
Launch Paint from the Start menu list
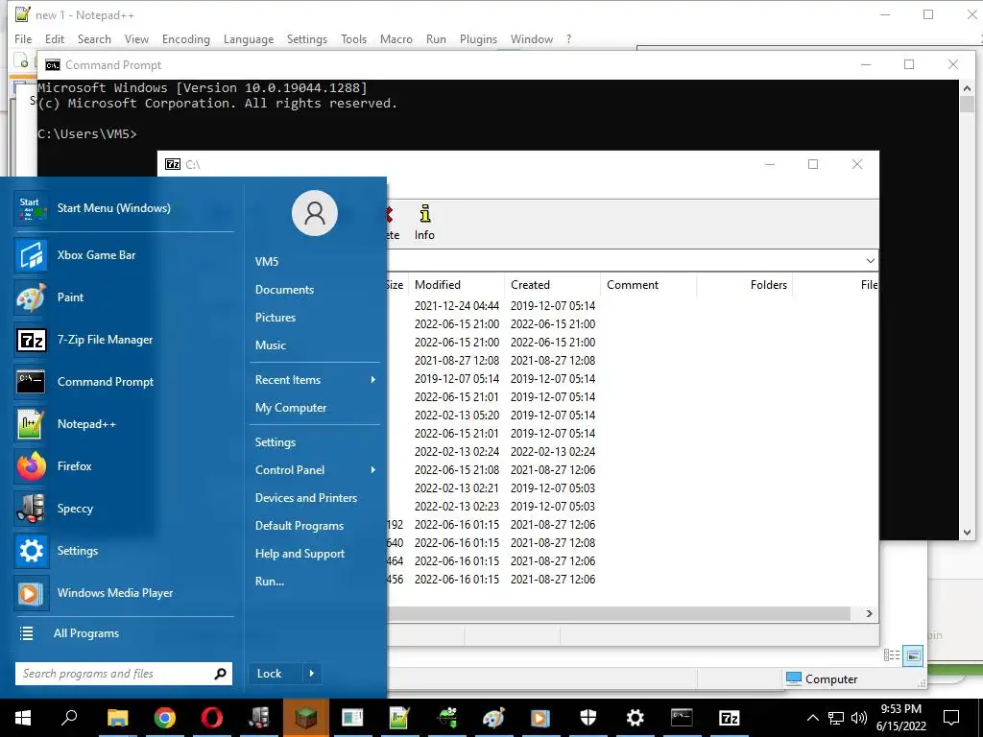pyautogui.click(x=124, y=297)
